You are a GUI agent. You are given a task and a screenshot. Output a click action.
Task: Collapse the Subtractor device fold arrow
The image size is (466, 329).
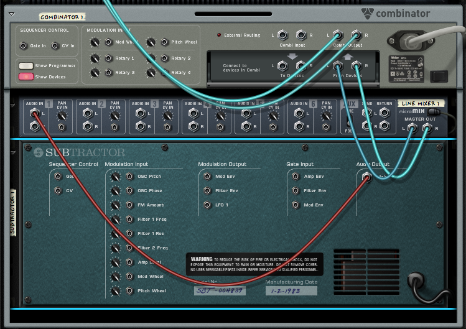pyautogui.click(x=12, y=152)
